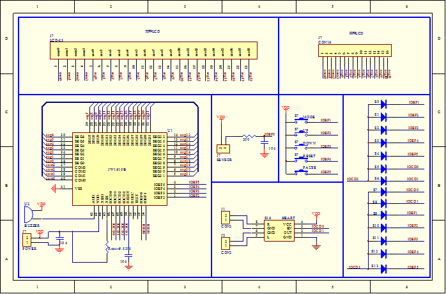446x294 pixels.
Task: Select the S7 LED diode symbol
Action: tap(384, 191)
